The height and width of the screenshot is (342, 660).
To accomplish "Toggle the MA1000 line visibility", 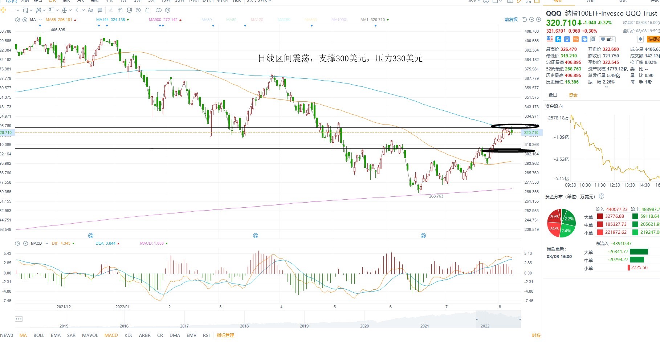I will [339, 20].
